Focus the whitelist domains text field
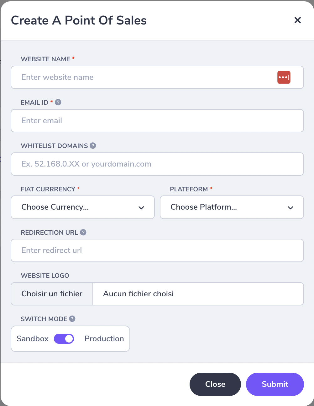314x406 pixels. 157,164
